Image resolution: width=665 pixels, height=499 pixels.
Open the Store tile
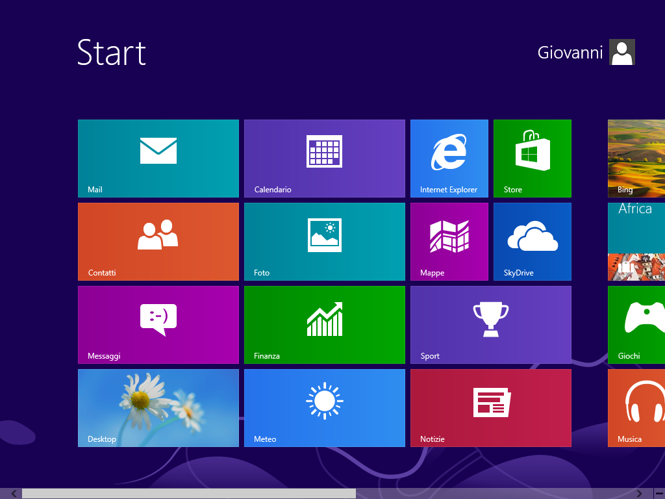(533, 159)
